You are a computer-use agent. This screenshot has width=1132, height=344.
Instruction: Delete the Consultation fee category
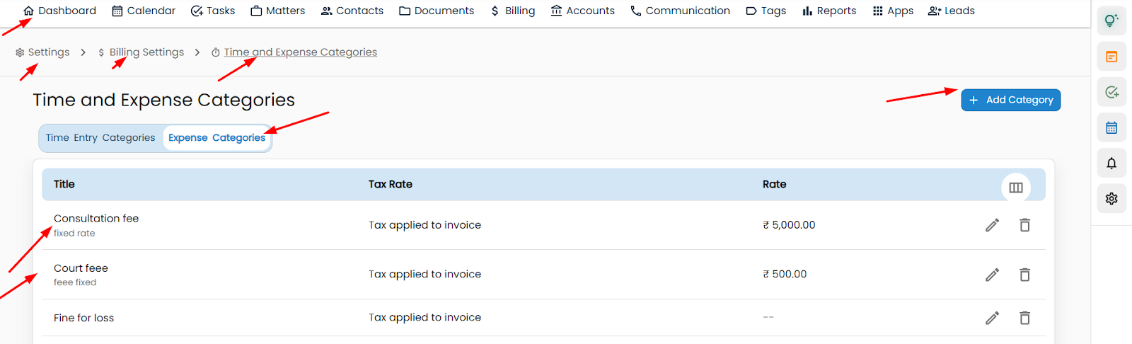pos(1024,225)
